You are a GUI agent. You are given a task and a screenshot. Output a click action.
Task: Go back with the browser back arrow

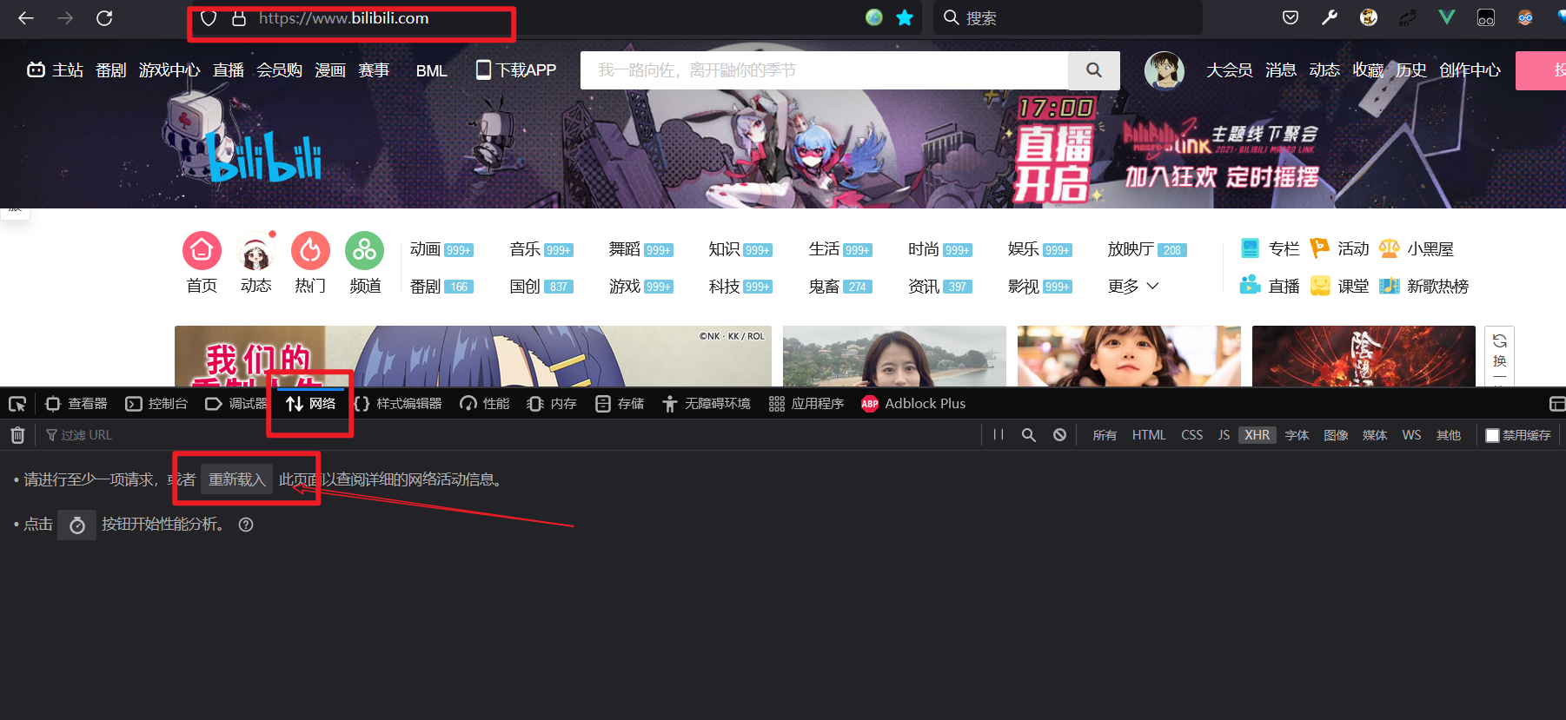click(x=26, y=17)
